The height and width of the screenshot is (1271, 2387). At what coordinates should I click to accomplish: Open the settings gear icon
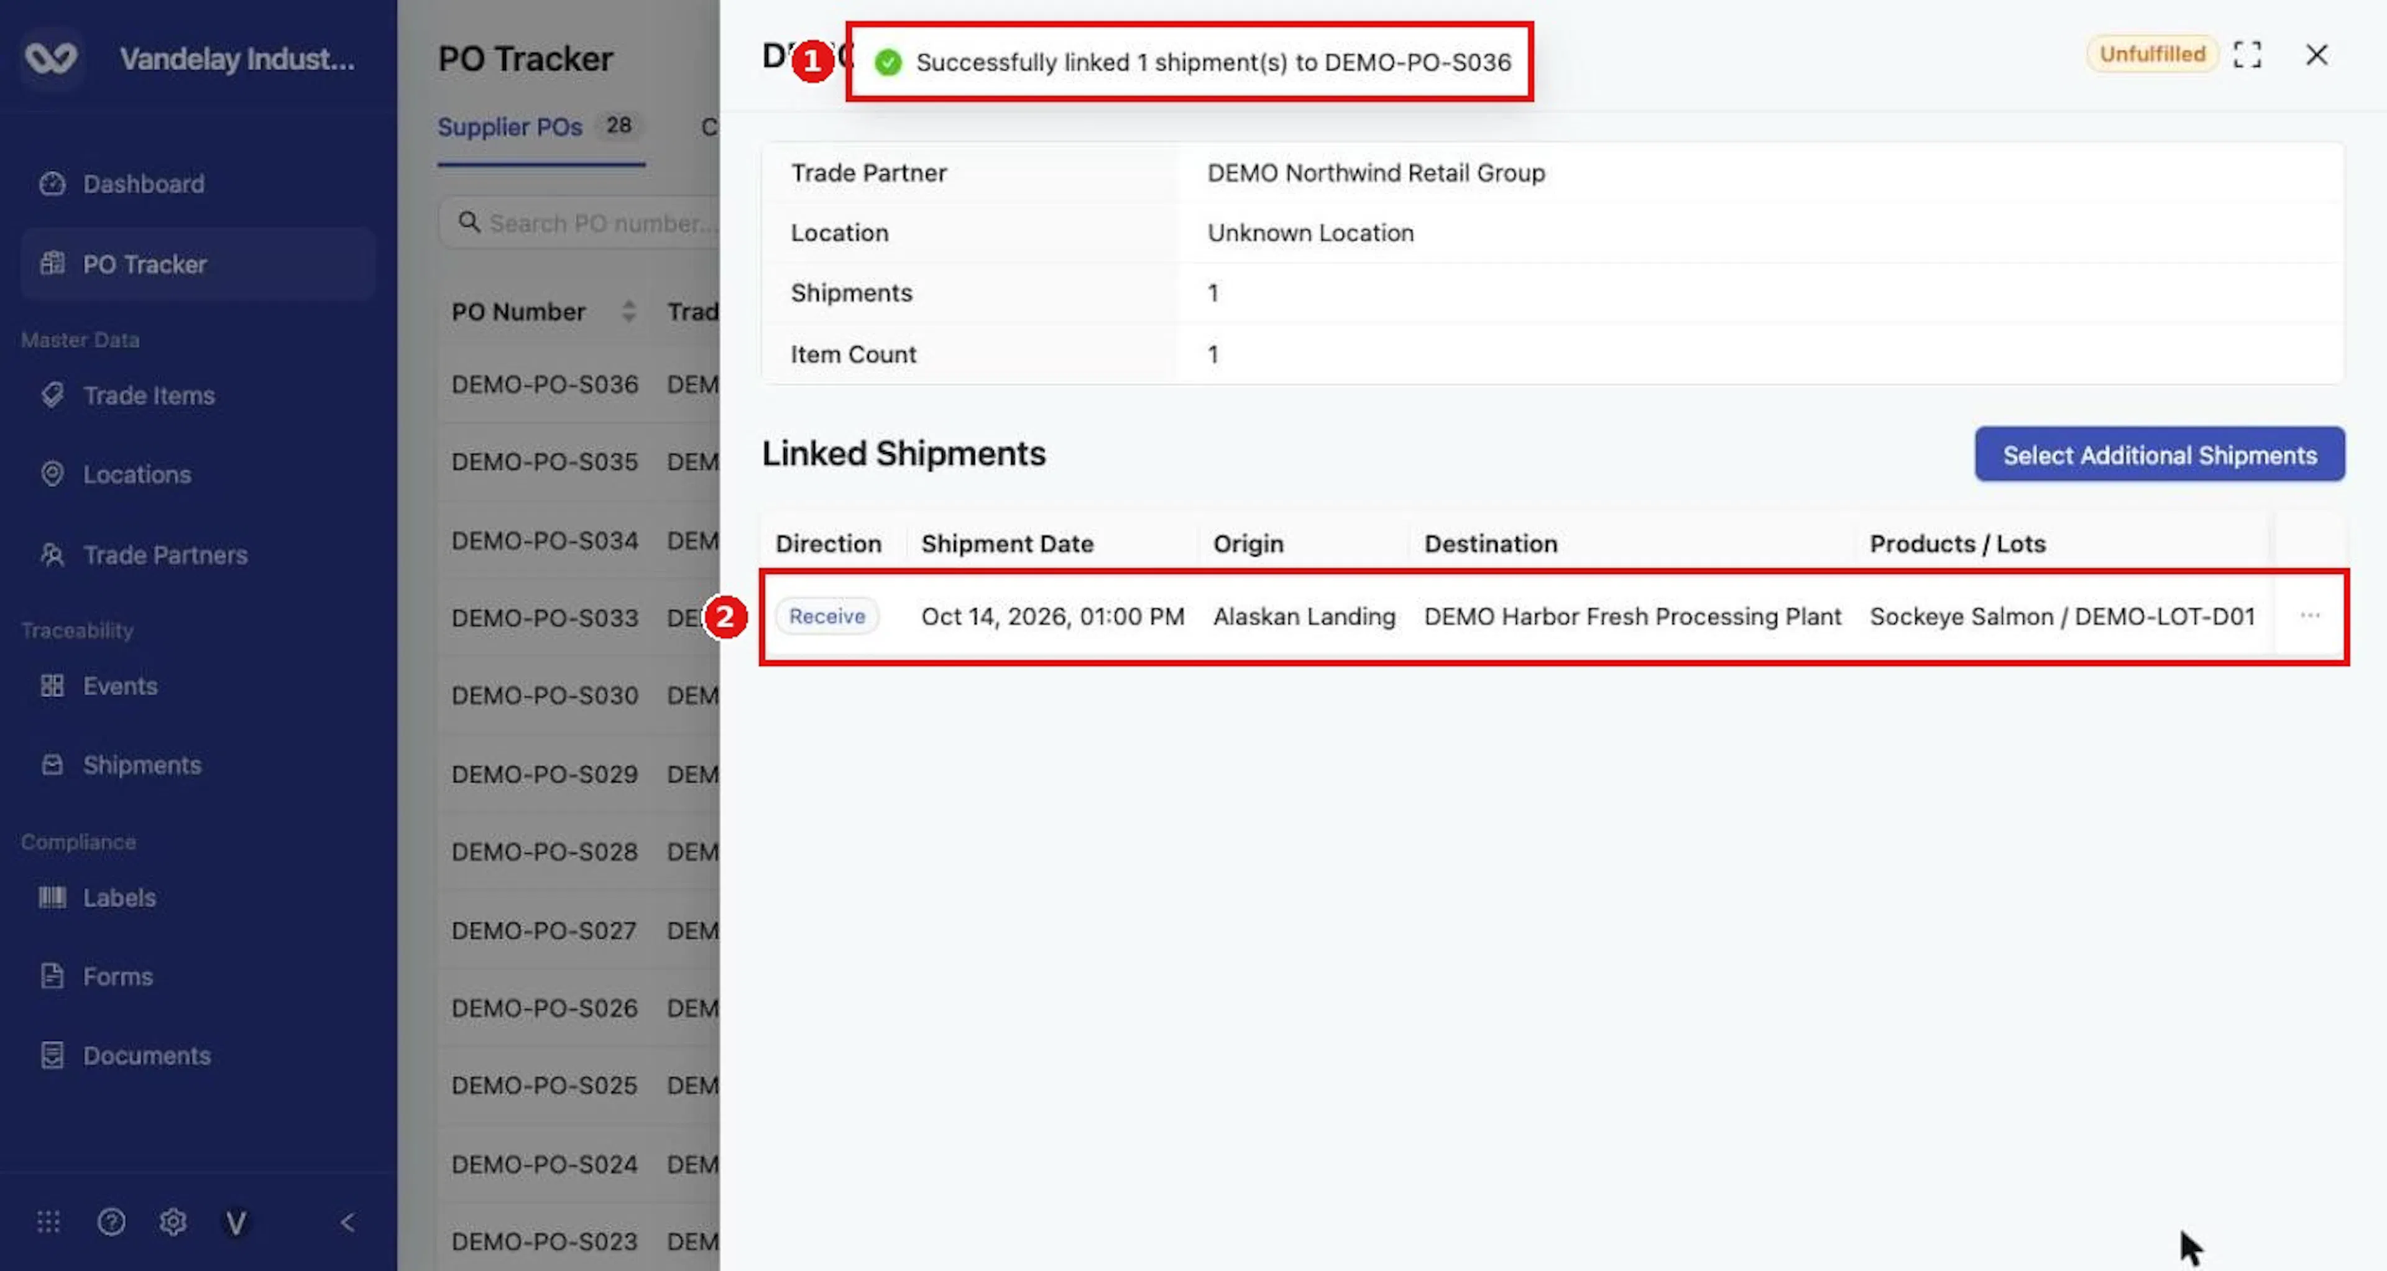173,1222
